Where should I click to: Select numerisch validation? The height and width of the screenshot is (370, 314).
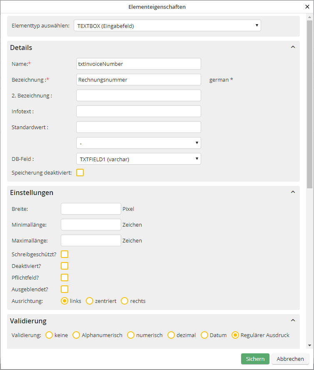131,335
